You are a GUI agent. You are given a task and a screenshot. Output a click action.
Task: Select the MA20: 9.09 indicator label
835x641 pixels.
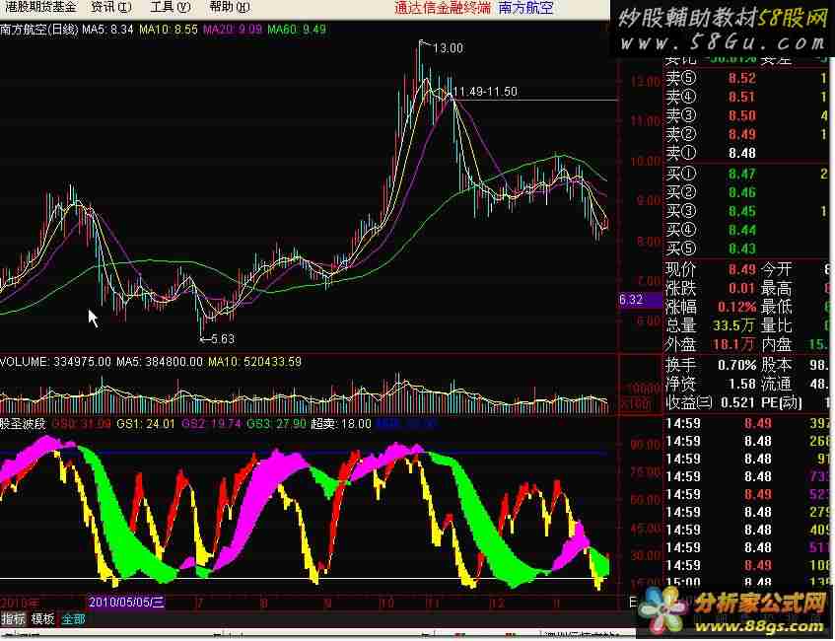coord(233,30)
